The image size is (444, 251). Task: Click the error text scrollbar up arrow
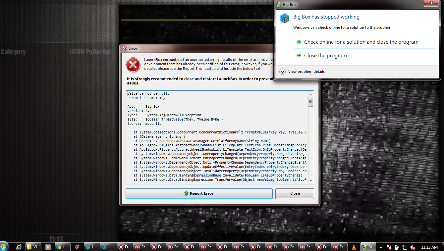(x=310, y=94)
